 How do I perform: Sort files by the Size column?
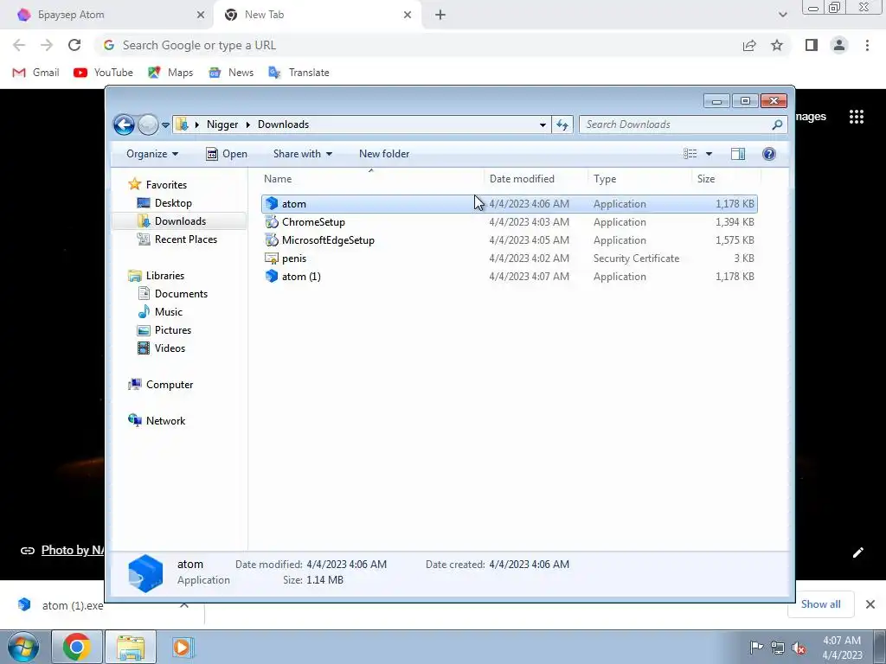click(x=726, y=178)
